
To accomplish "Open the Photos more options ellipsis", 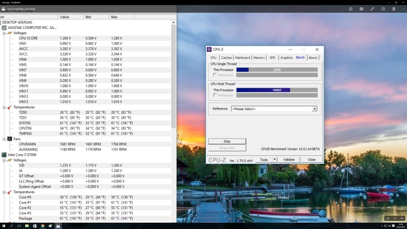I will pos(403,9).
